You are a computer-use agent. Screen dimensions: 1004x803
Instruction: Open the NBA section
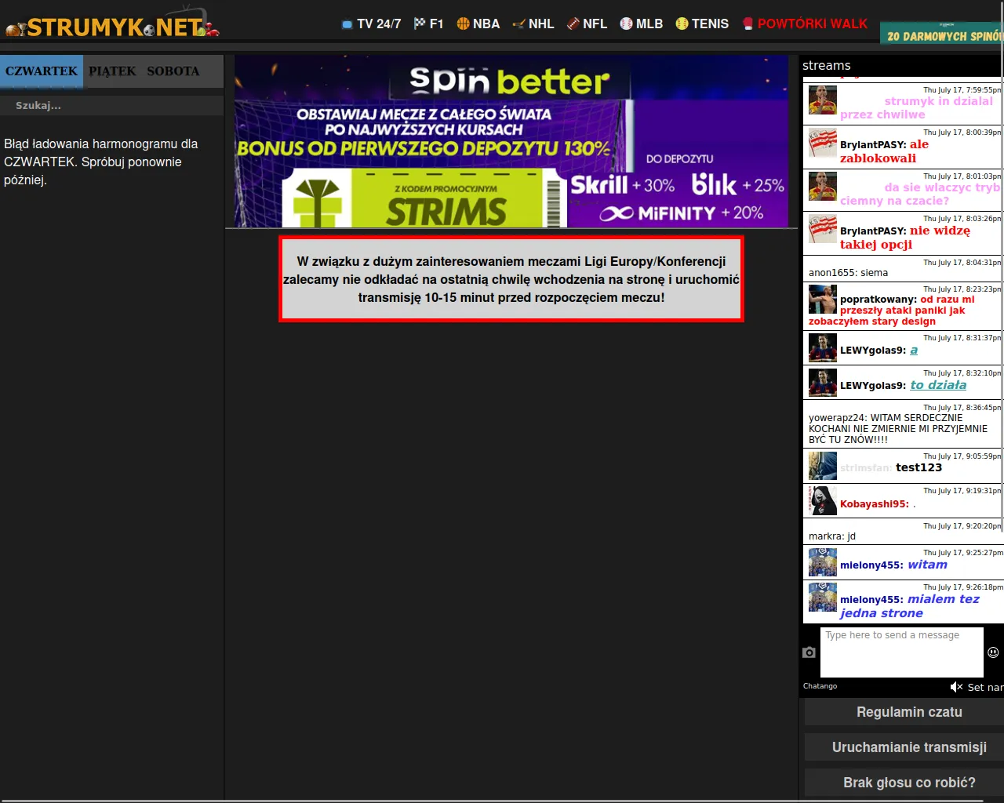coord(486,24)
